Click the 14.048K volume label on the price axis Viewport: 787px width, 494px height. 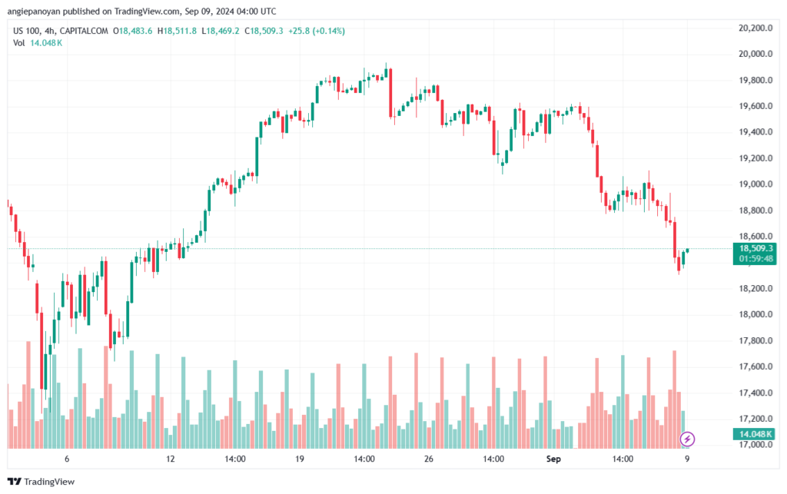pos(756,435)
